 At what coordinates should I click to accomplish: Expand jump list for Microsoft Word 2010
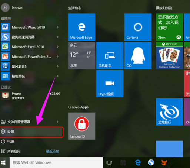pos(57,27)
